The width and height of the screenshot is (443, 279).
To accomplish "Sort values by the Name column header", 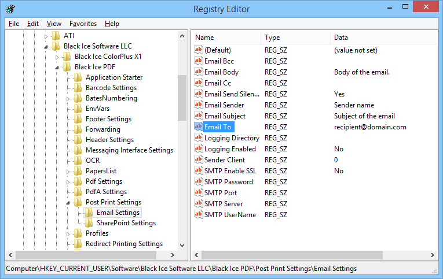I will 226,38.
